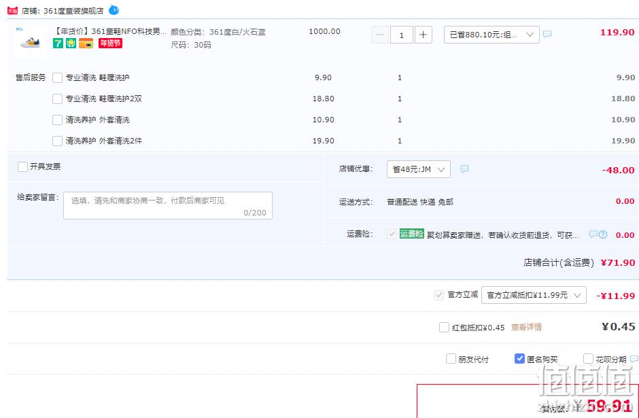Check 专业清洗 鞋履洗护2双 service option
Image resolution: width=639 pixels, height=418 pixels.
click(x=58, y=99)
